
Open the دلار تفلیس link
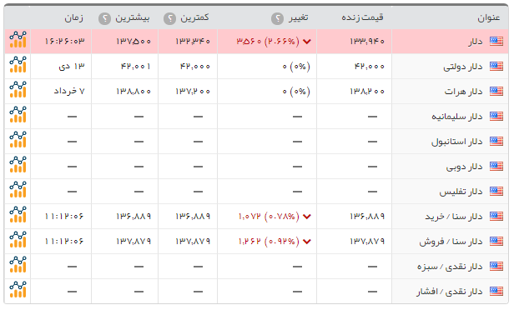[461, 192]
